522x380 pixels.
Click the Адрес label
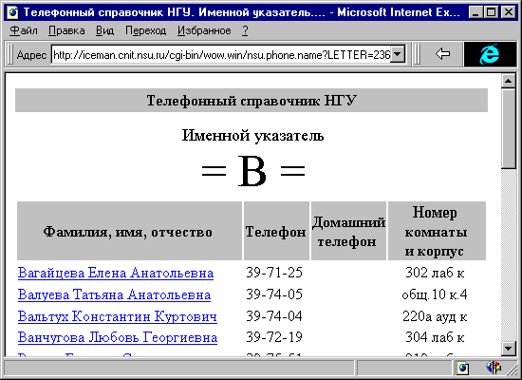pyautogui.click(x=31, y=55)
